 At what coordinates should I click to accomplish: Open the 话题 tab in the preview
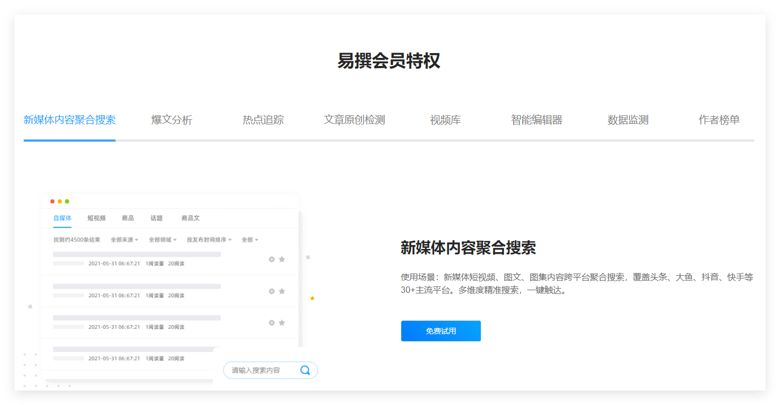click(156, 218)
